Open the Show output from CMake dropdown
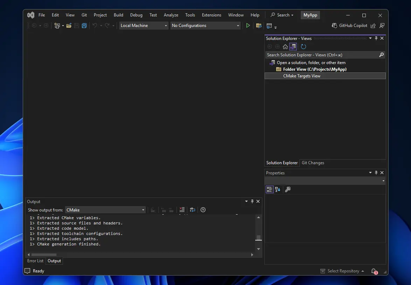Screen dimensions: 411x285 coord(143,210)
